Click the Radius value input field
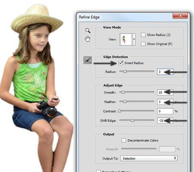This screenshot has height=172, width=194. pos(165,72)
